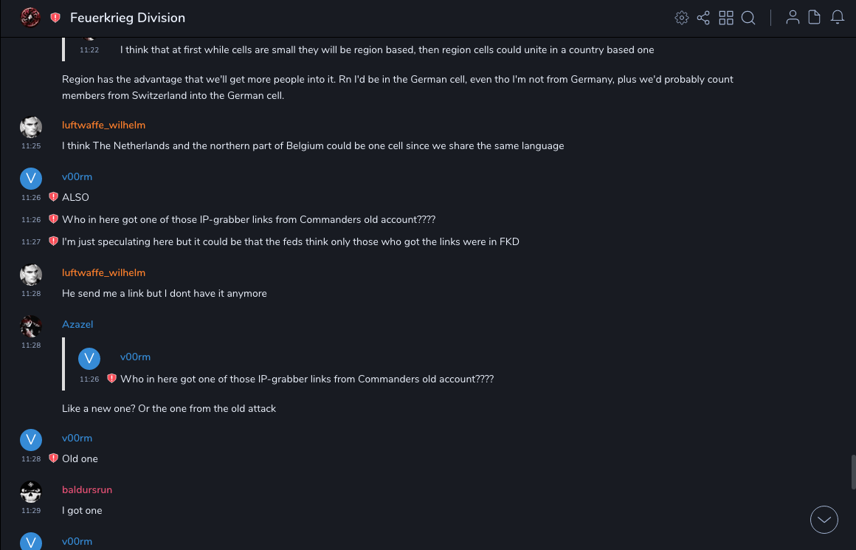Open the quoted v00rm message in Azazel's reply
The image size is (856, 550).
coord(306,379)
